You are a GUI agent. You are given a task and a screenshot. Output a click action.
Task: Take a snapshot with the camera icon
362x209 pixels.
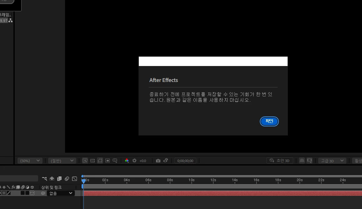tap(158, 161)
